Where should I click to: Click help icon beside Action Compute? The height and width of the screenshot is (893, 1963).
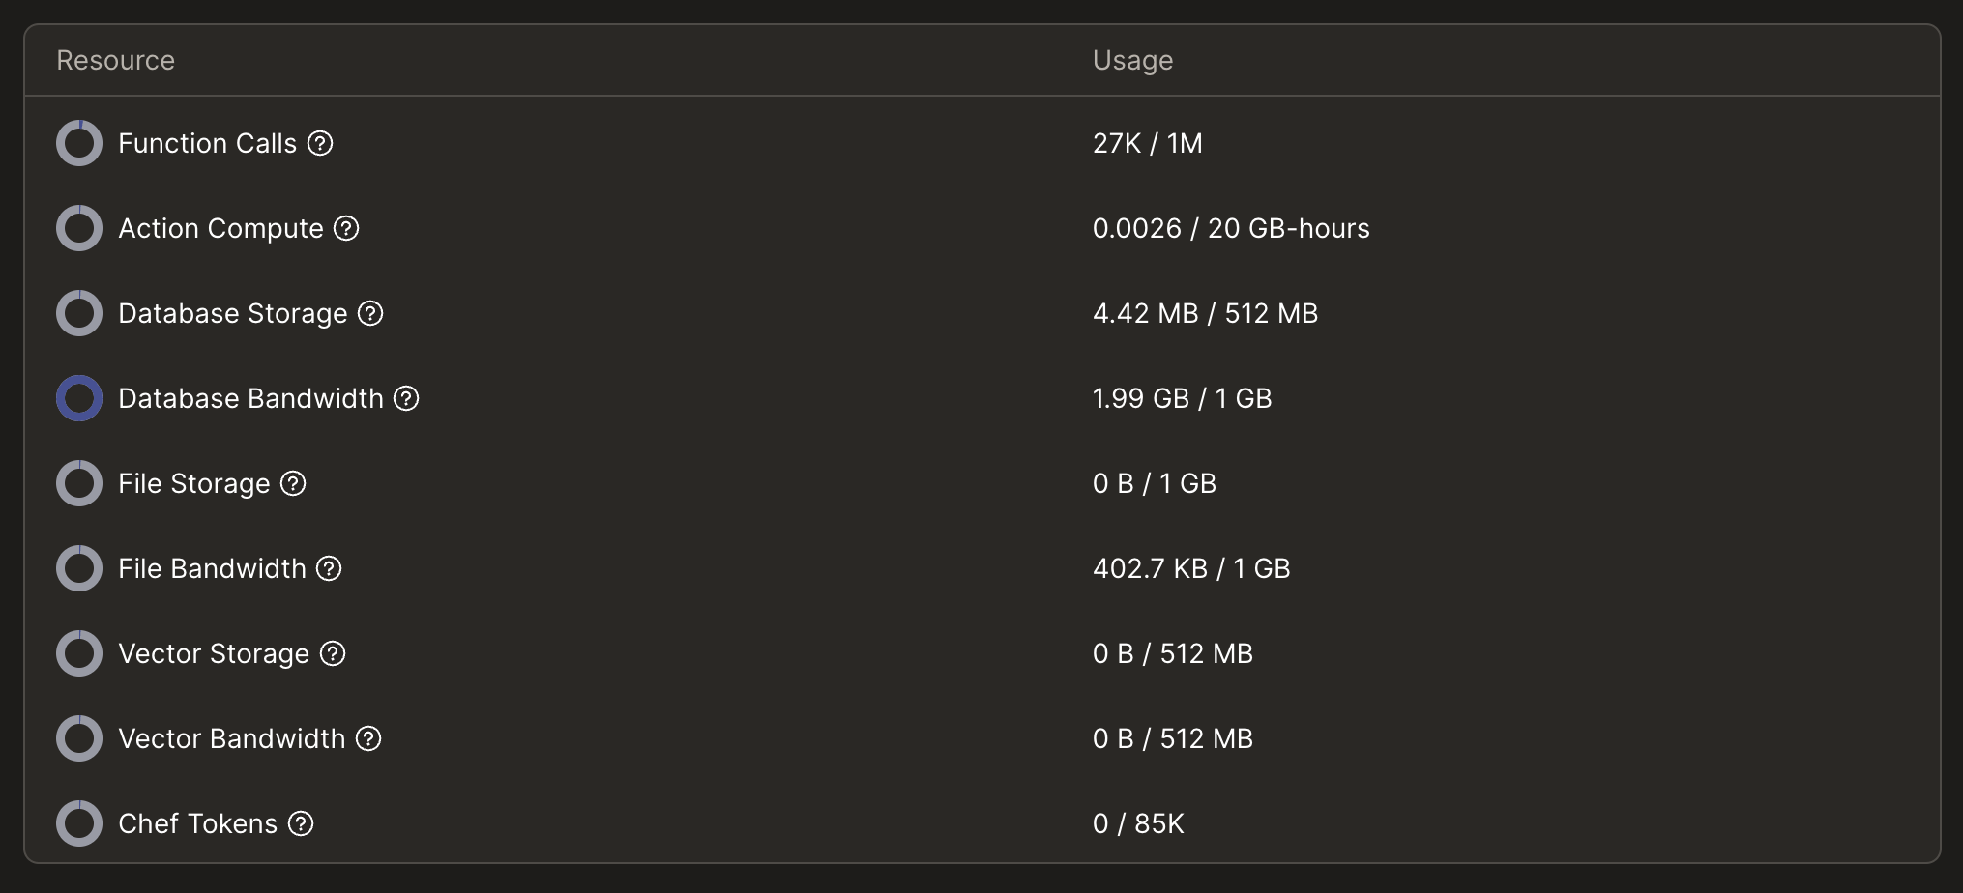(346, 229)
